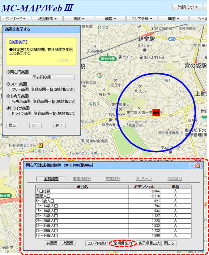This screenshot has height=255, width=209.
Task: Click the red 物件 marker on map
Action: pos(156,113)
